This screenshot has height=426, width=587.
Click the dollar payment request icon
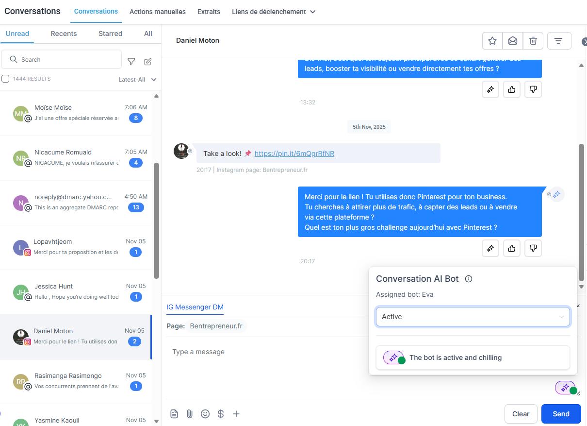(x=221, y=414)
